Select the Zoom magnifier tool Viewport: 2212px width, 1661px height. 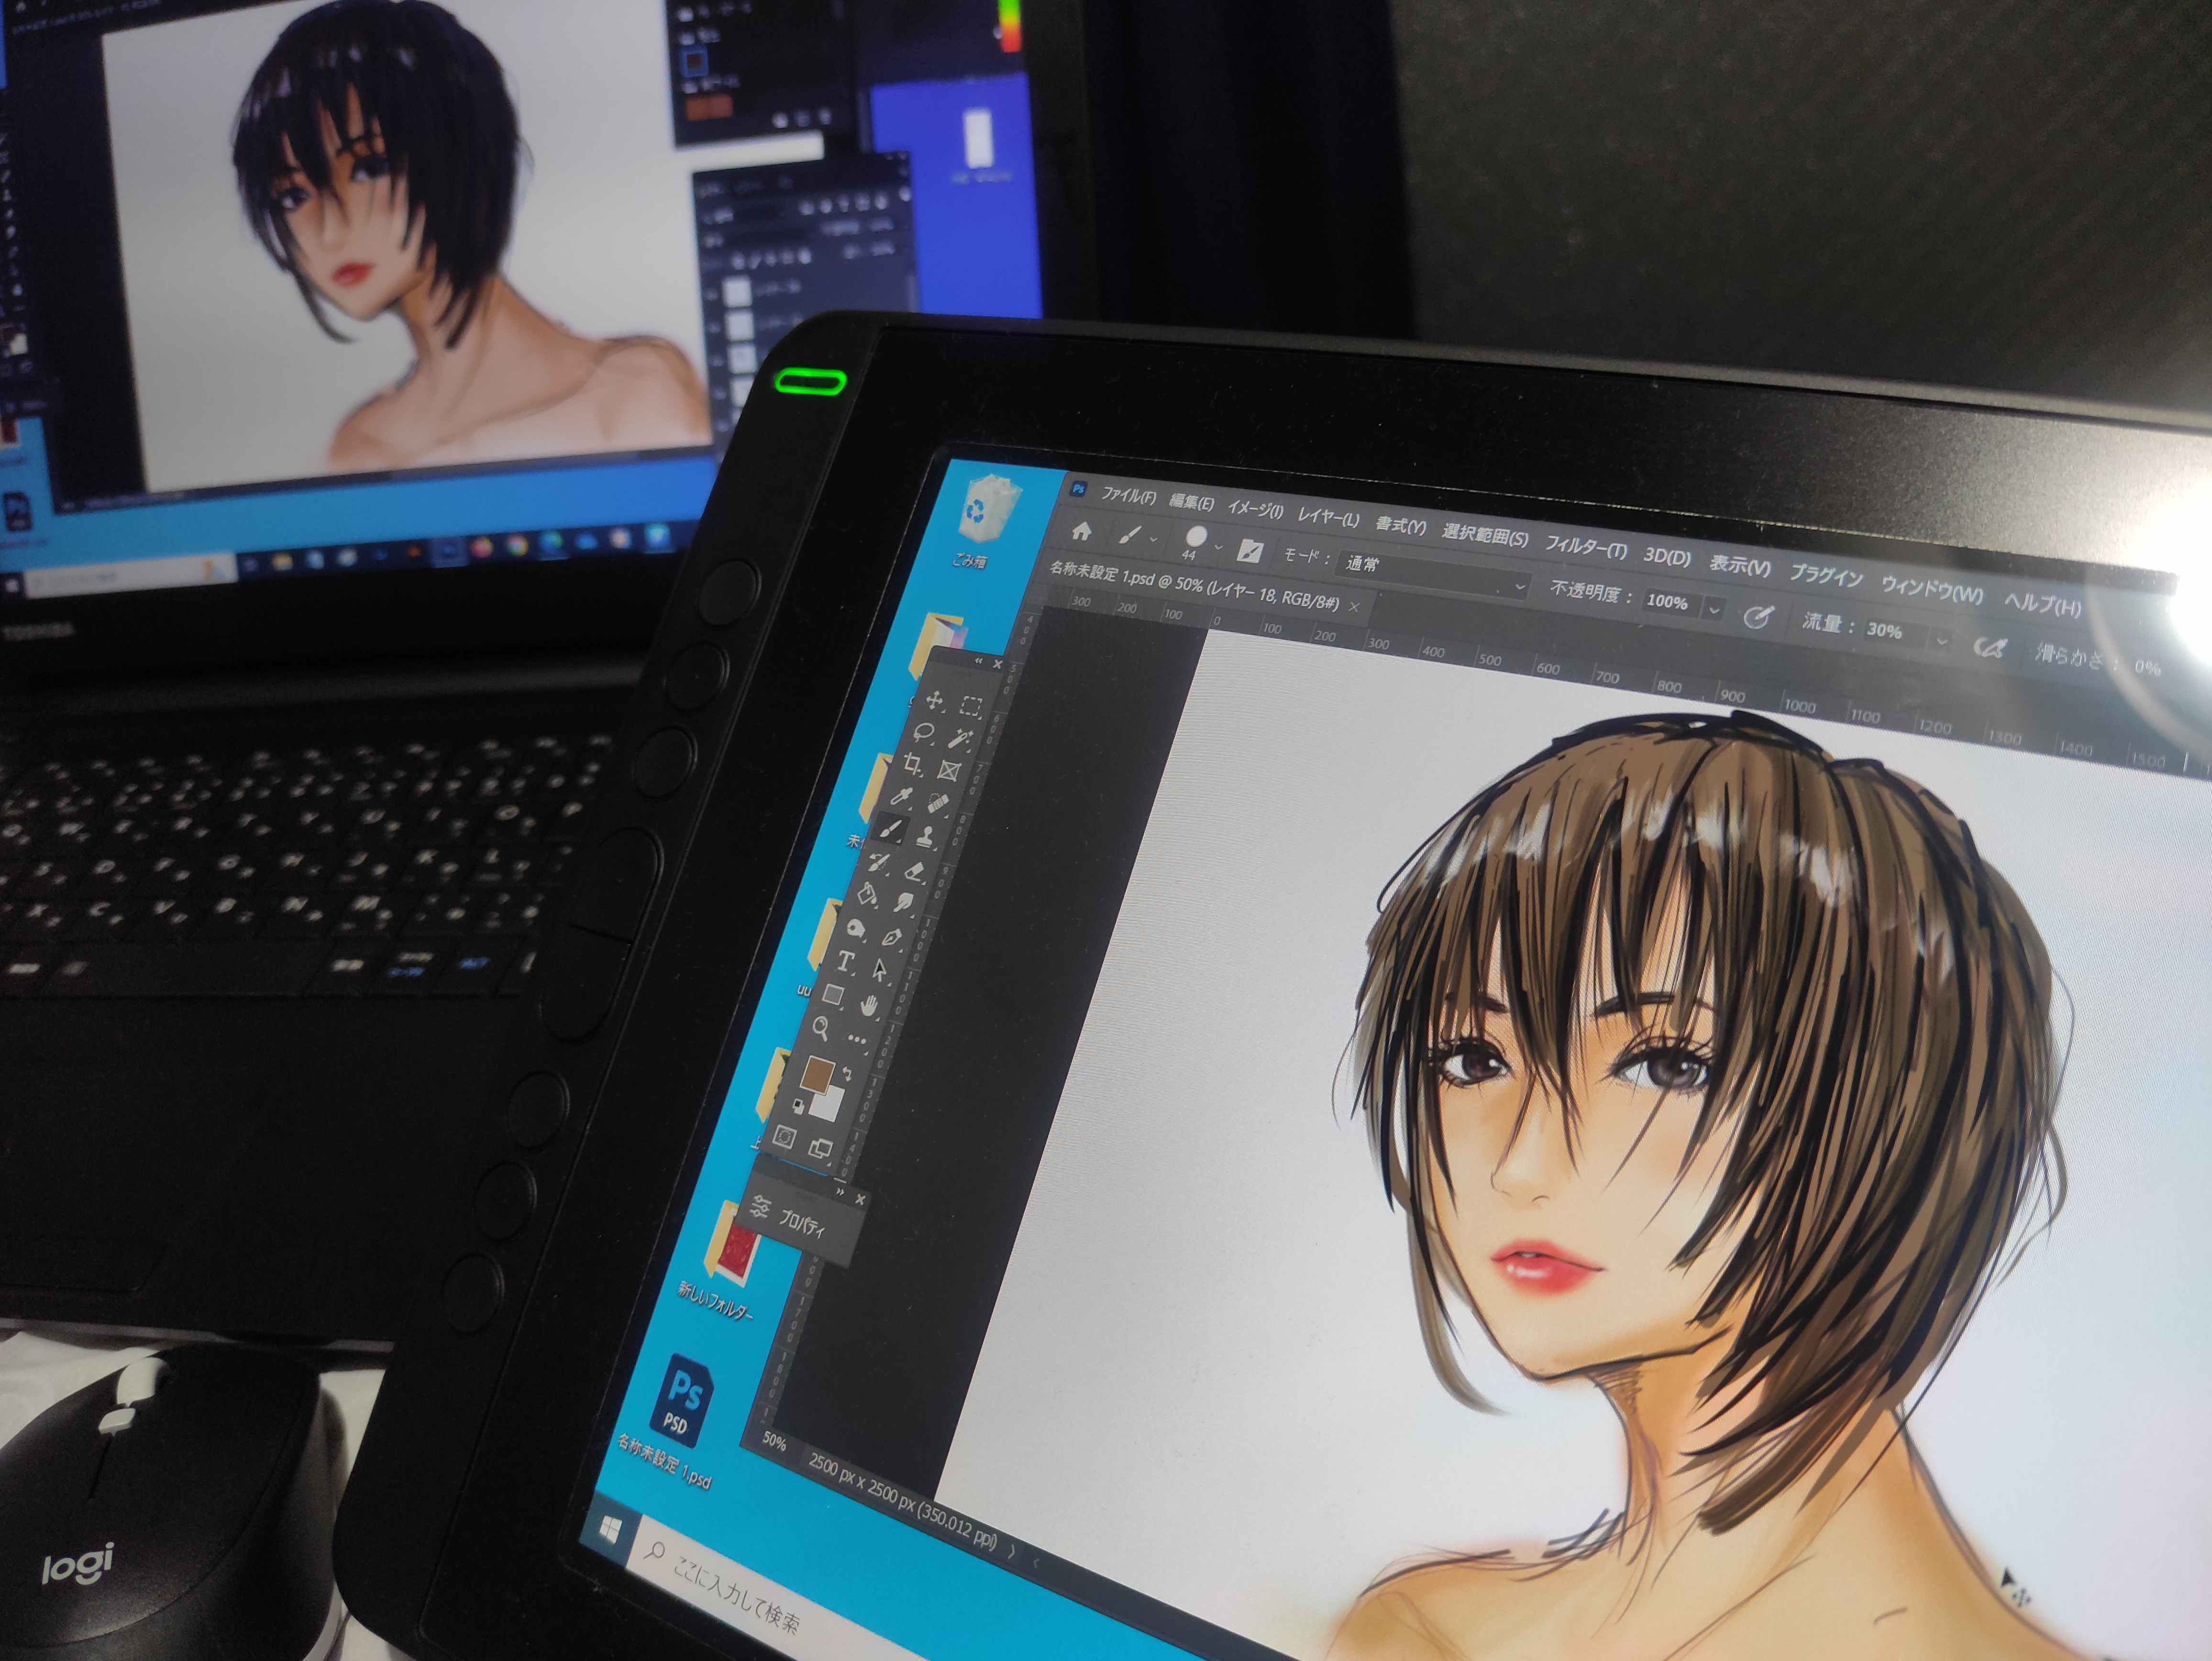pyautogui.click(x=821, y=1028)
